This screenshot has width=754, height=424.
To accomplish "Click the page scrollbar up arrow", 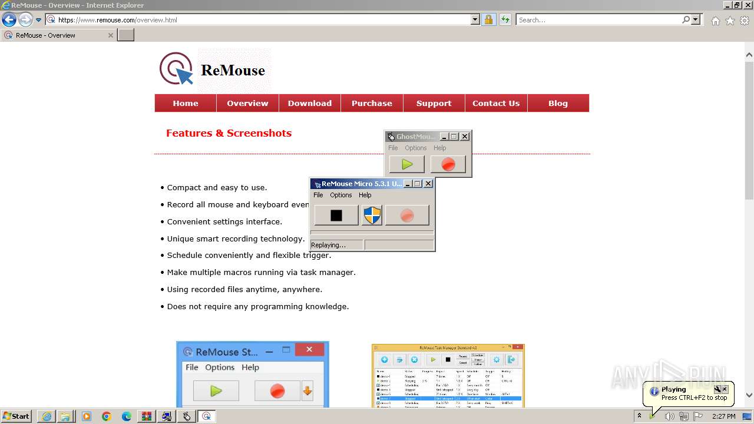I will point(749,55).
